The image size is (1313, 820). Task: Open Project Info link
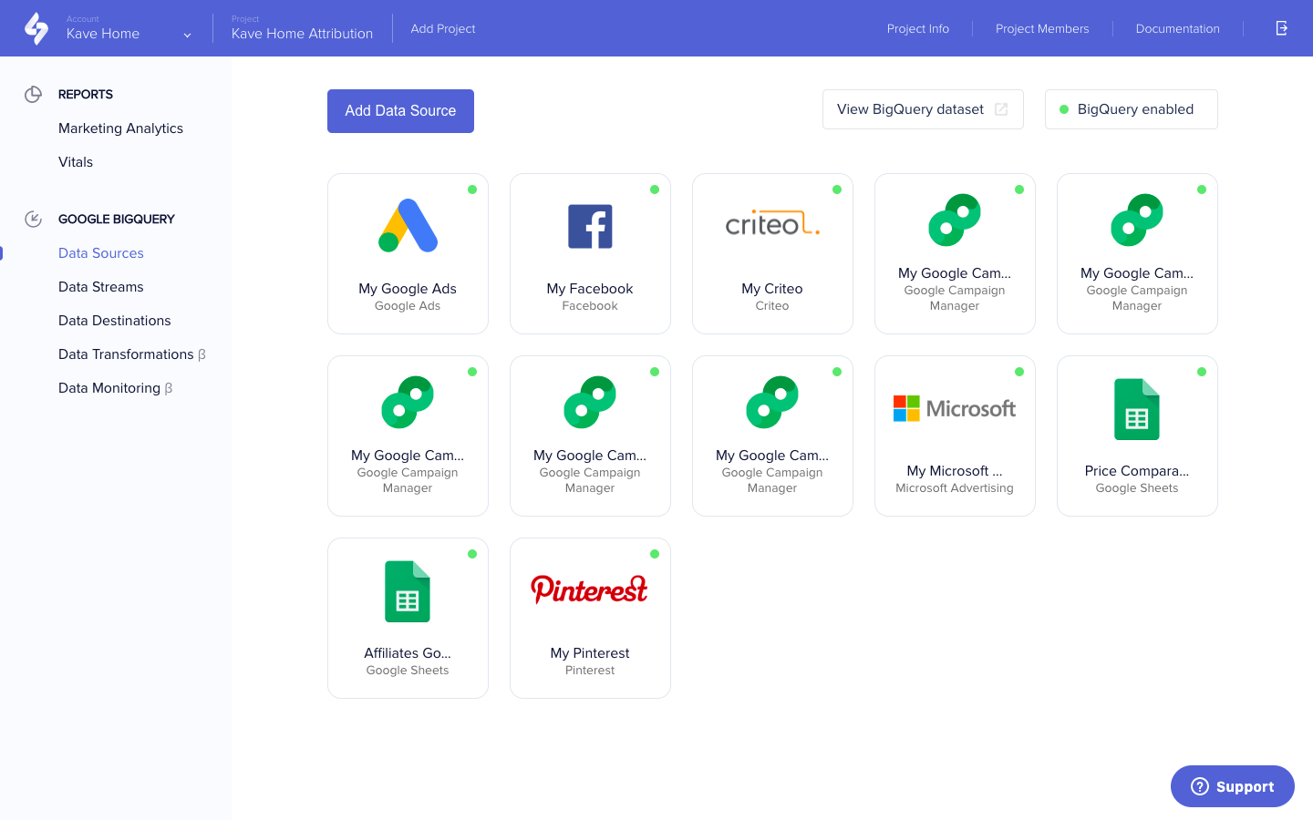pyautogui.click(x=918, y=28)
